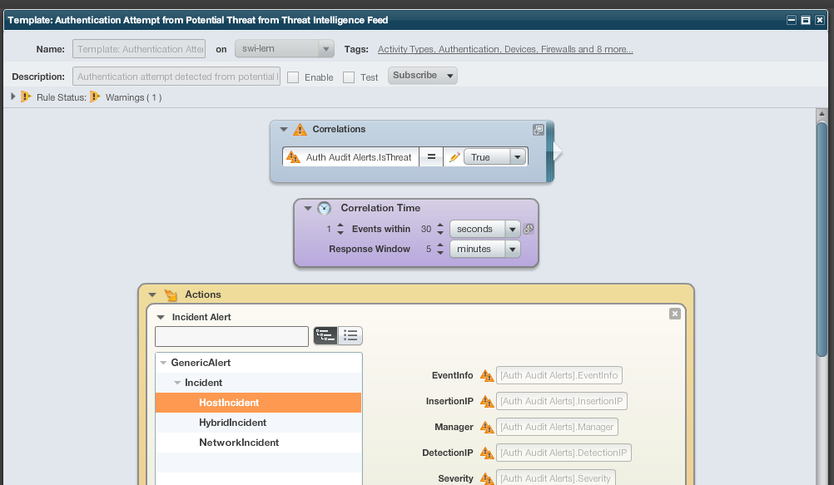This screenshot has height=485, width=834.
Task: Click the Name input field
Action: coord(139,49)
